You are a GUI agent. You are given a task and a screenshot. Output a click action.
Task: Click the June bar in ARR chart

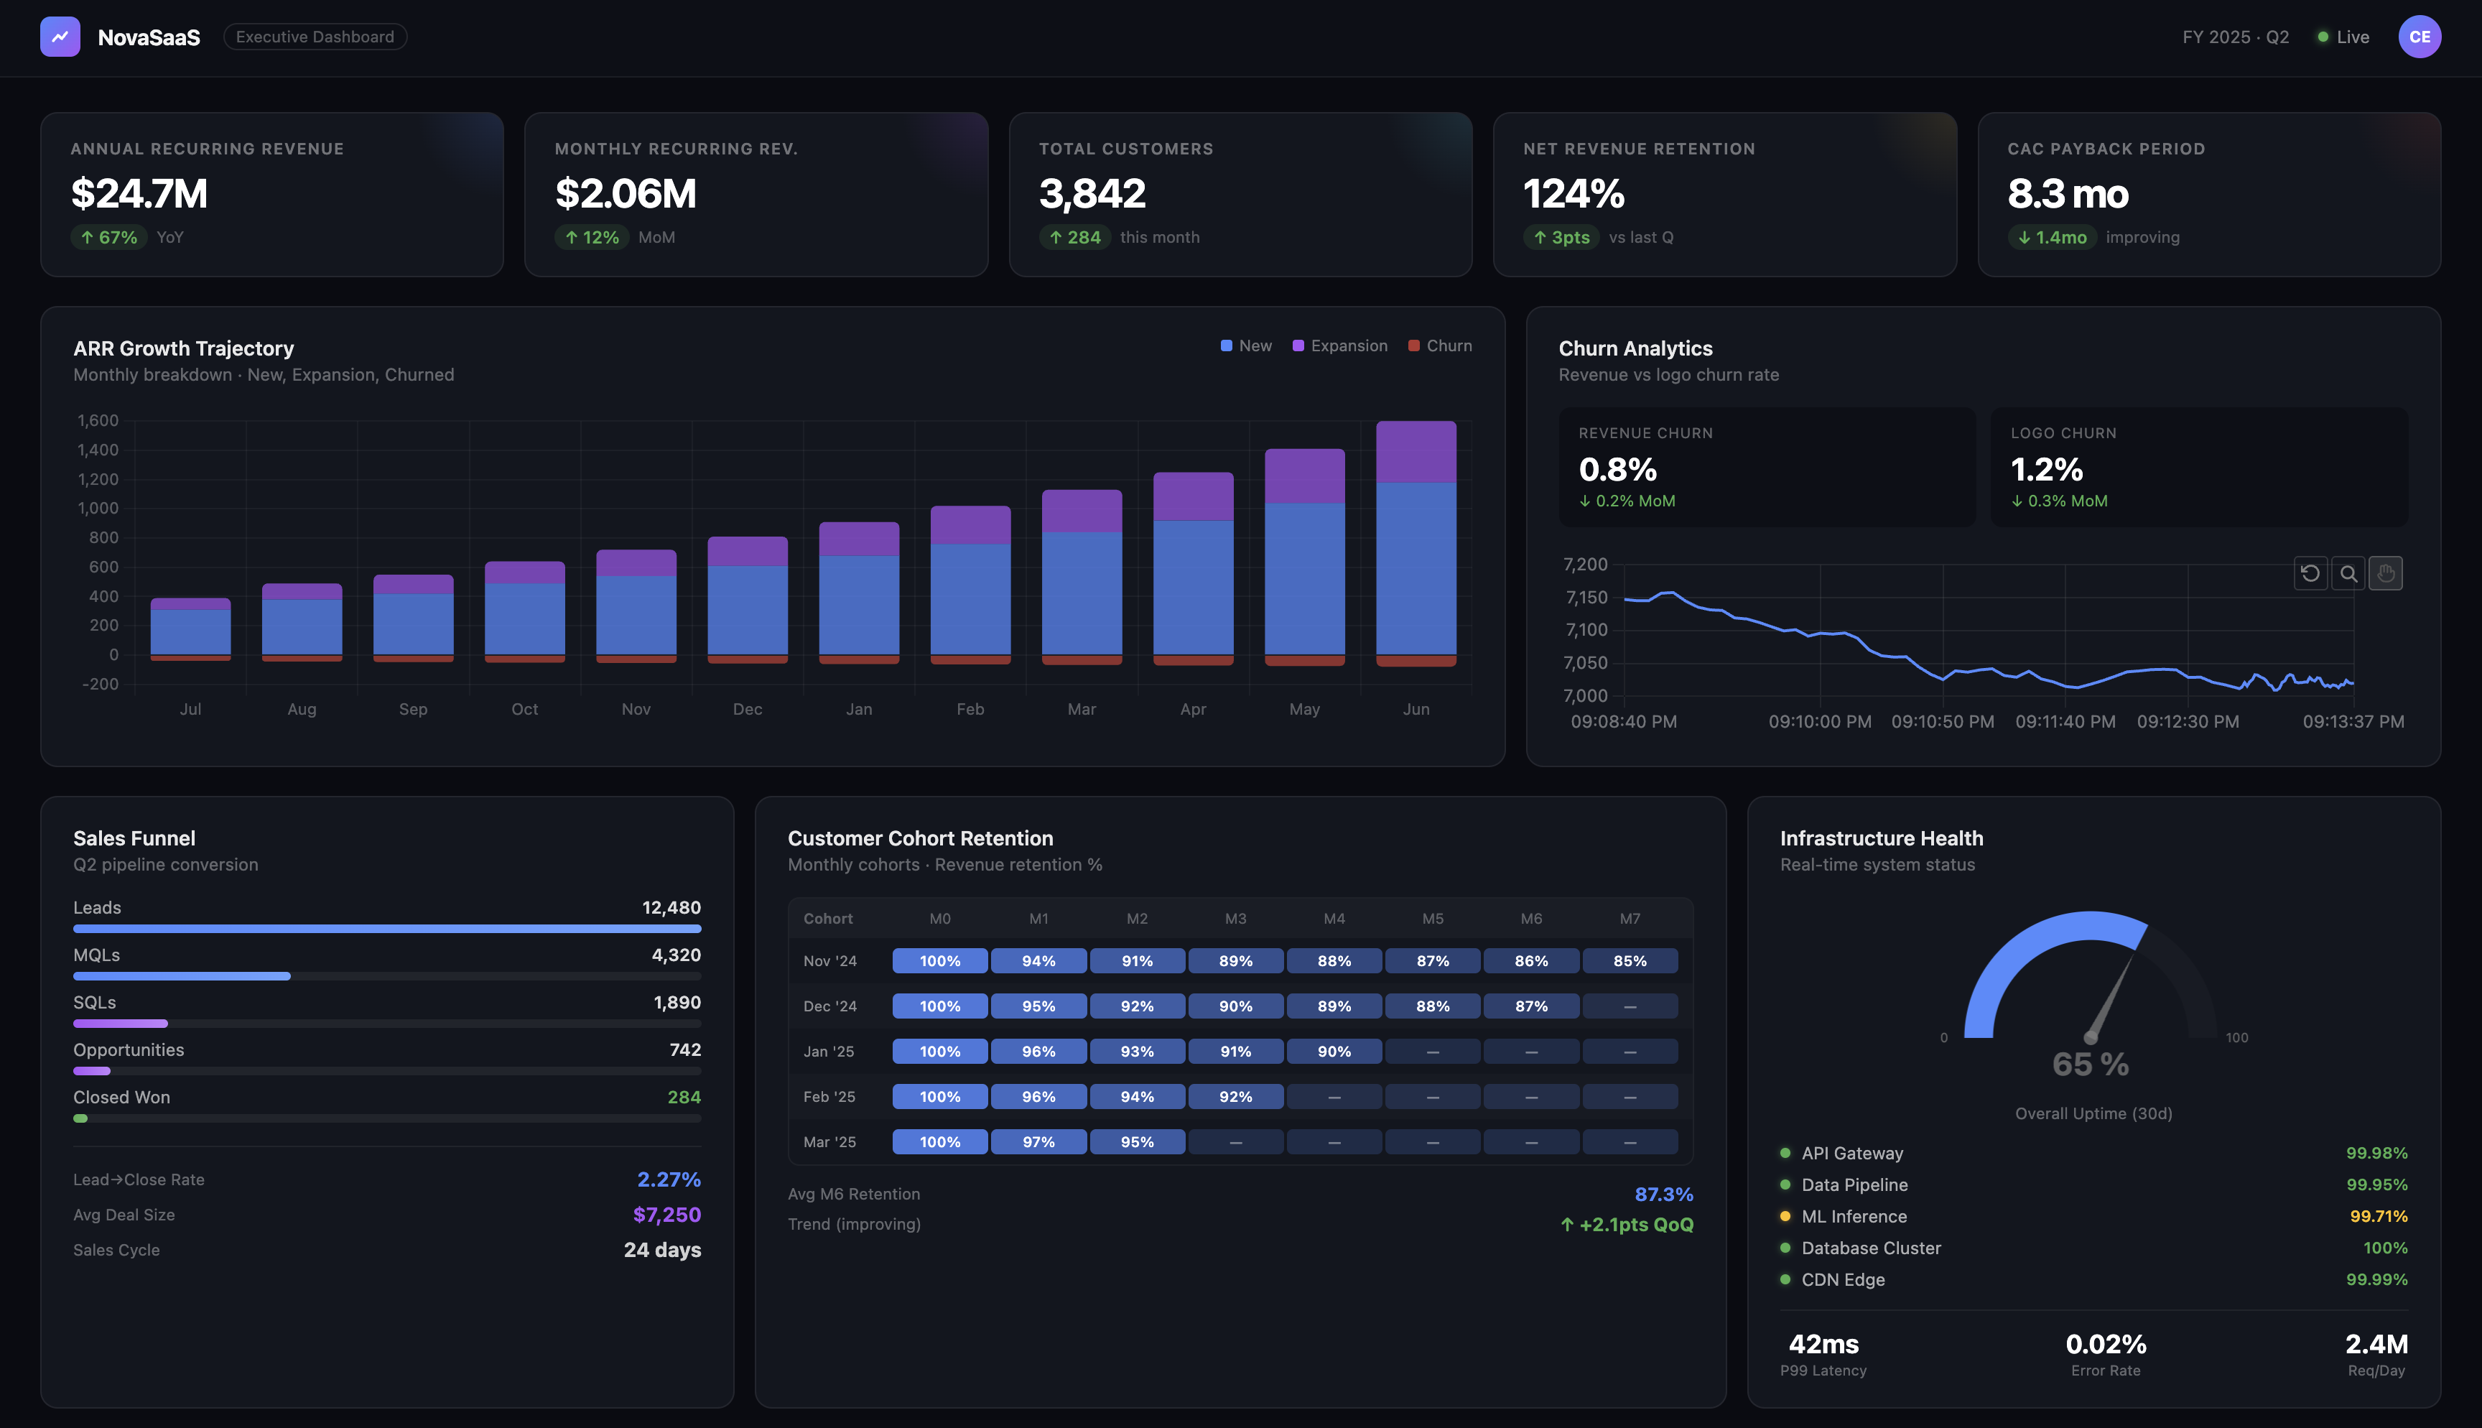coord(1416,544)
